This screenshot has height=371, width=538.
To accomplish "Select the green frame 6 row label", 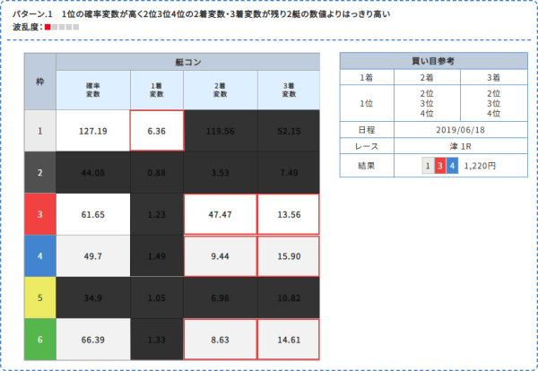I will point(39,338).
